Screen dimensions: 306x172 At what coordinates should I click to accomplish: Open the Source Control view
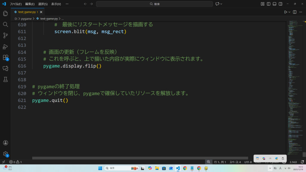pos(5,36)
